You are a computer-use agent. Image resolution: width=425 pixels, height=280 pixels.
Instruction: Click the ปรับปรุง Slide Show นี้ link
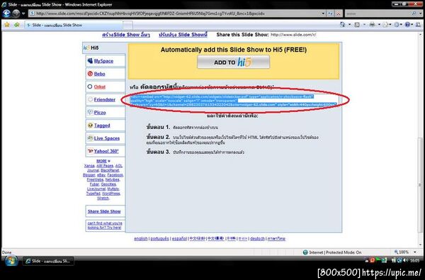pyautogui.click(x=183, y=35)
